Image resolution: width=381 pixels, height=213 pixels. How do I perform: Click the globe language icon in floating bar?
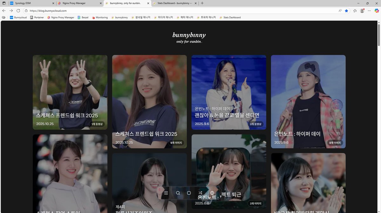(x=212, y=193)
